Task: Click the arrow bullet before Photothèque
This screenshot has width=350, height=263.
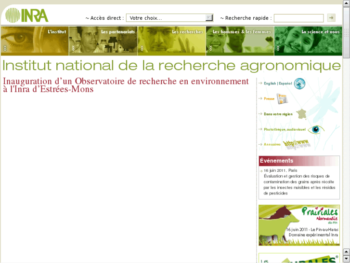Action: click(260, 129)
